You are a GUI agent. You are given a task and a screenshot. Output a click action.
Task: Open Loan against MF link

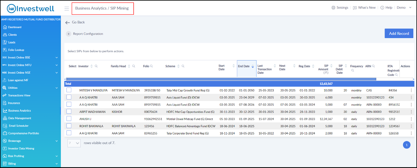pos(18,80)
